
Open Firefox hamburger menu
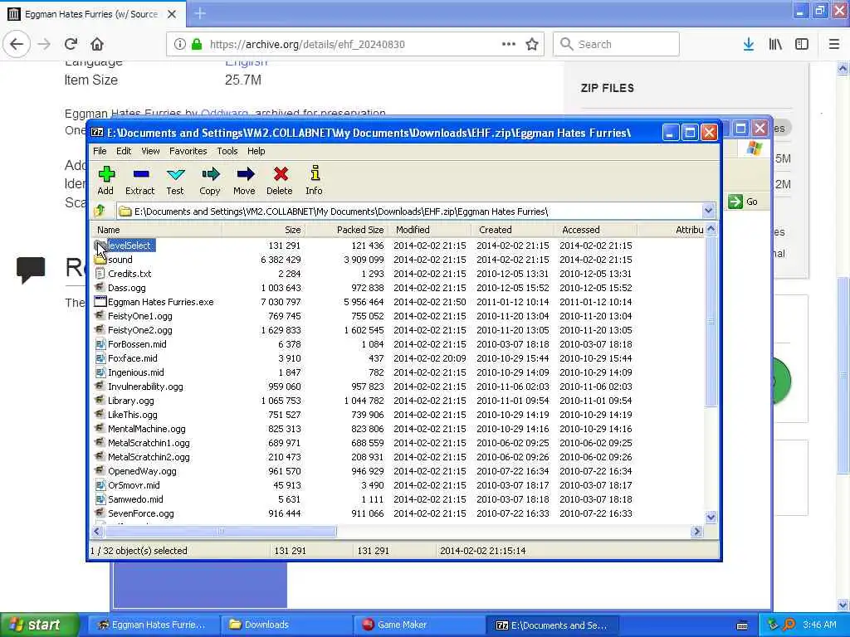834,45
